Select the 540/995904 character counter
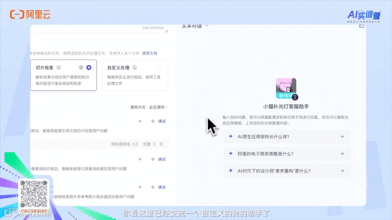This screenshot has height=220, width=392. (153, 28)
